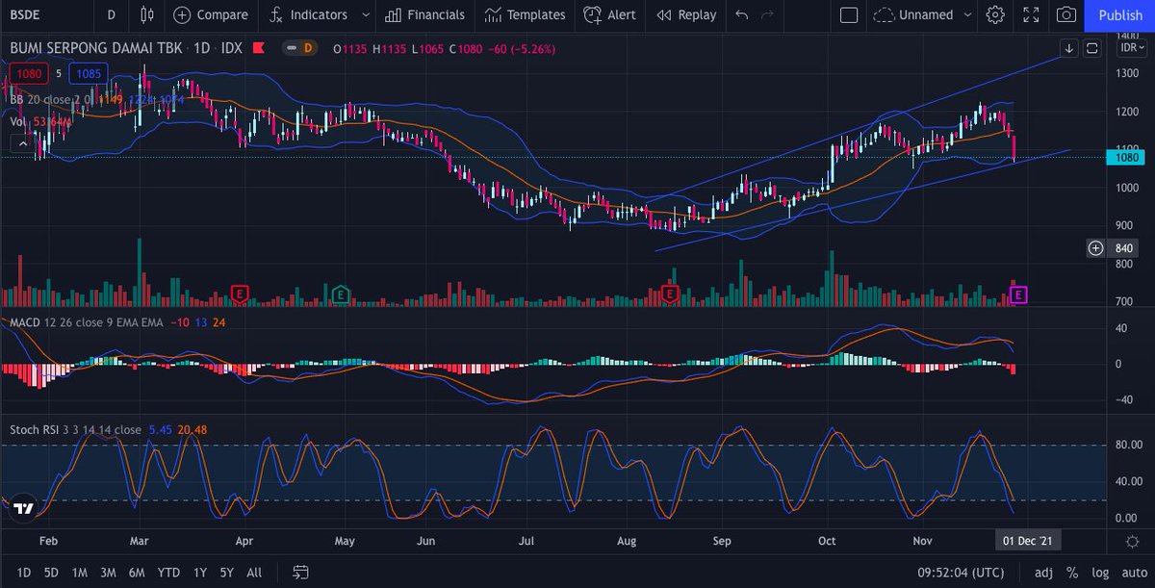
Task: Open indicator Templates
Action: pyautogui.click(x=525, y=14)
